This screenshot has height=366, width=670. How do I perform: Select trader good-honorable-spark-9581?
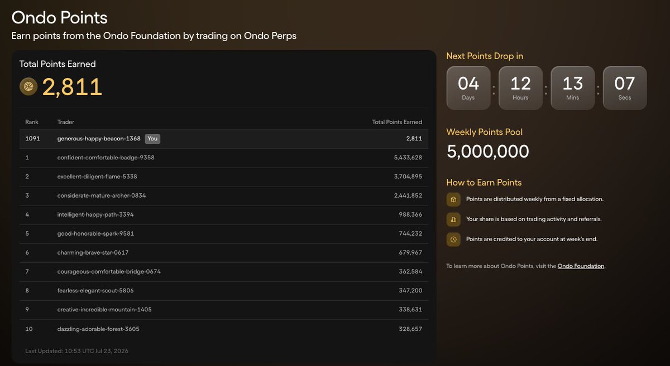coord(95,233)
